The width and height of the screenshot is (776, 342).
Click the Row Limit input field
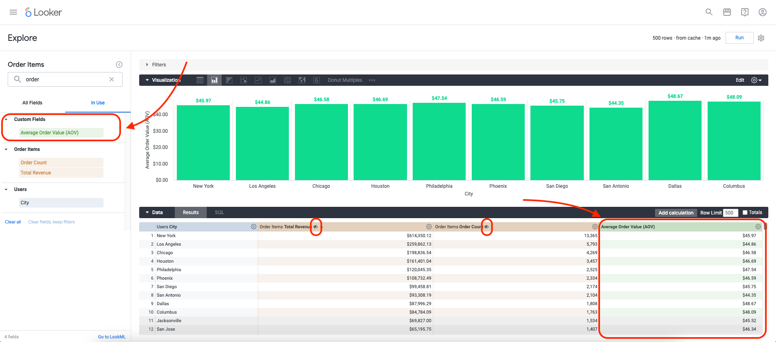pos(731,212)
